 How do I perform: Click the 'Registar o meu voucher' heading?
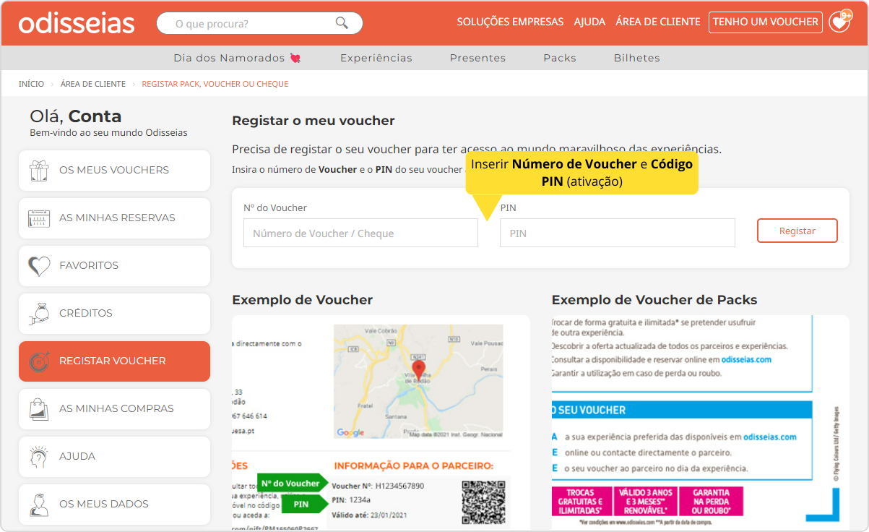click(314, 121)
